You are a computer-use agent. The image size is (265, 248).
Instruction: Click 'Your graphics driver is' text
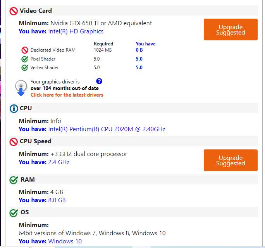[x=55, y=82]
